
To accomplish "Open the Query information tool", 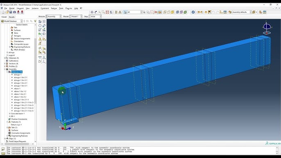I will (x=193, y=12).
